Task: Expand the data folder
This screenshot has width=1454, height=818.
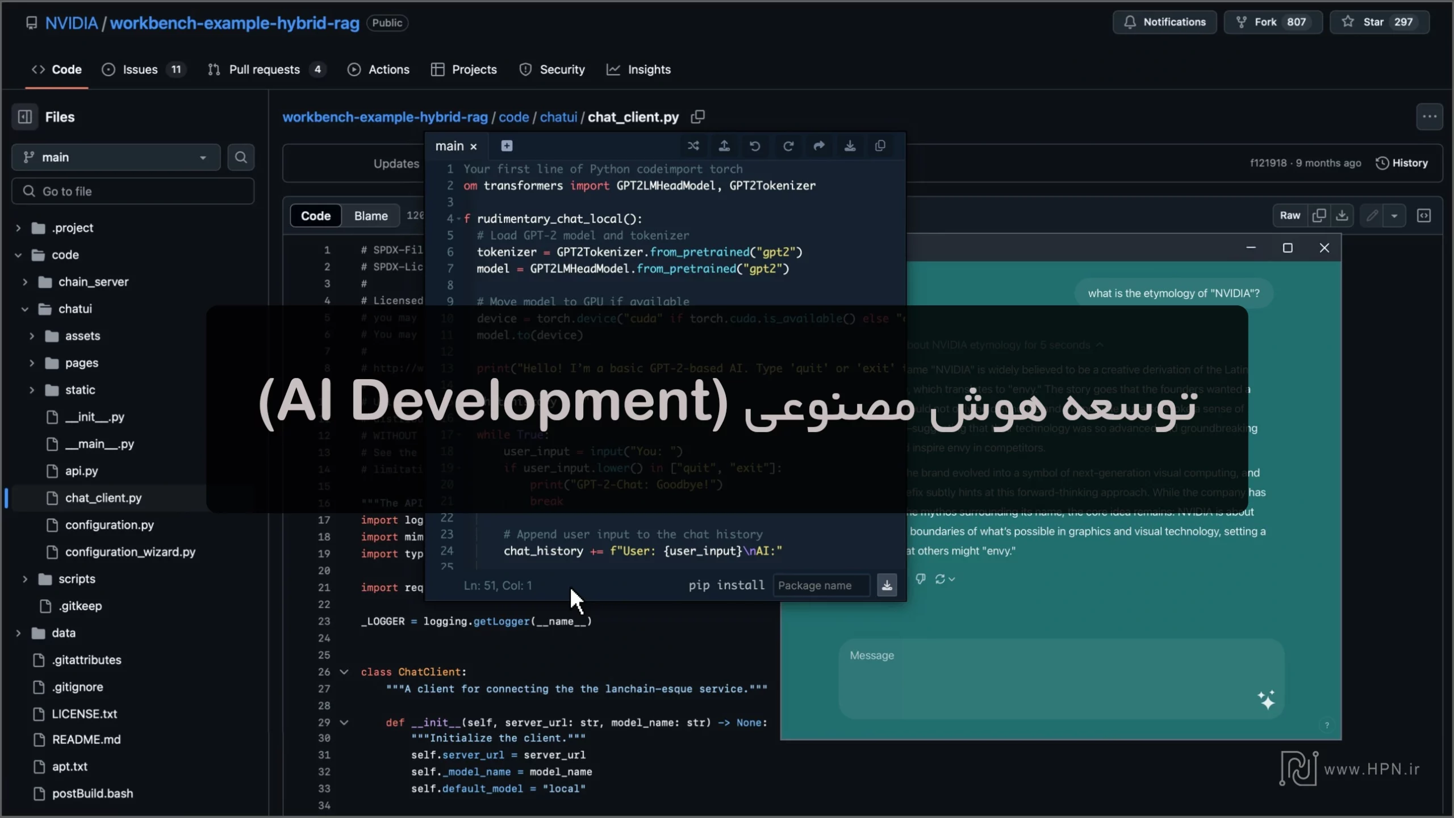Action: point(18,633)
